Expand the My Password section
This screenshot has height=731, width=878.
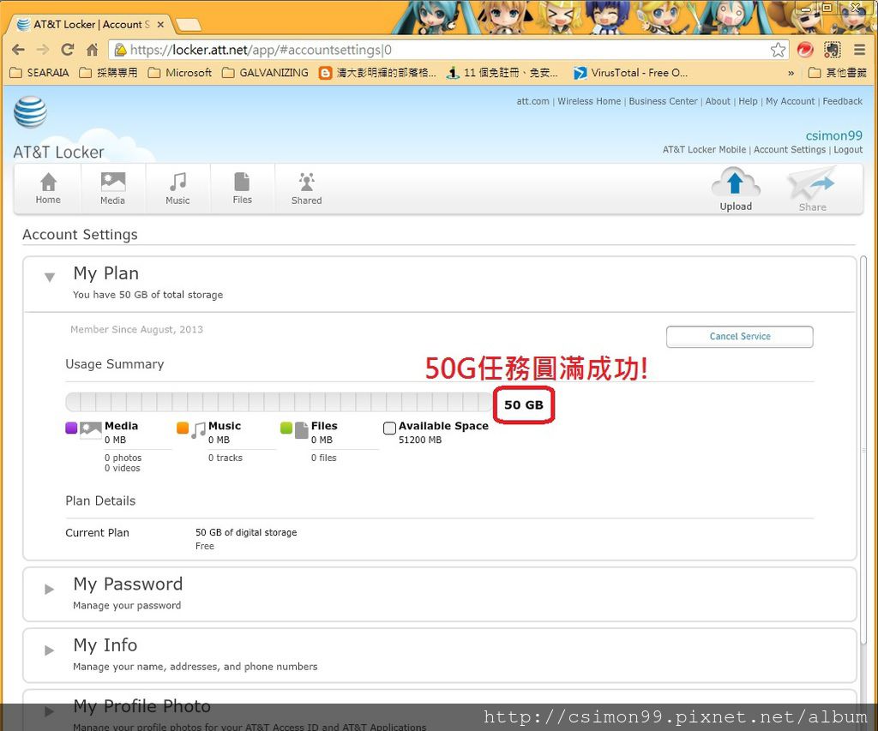click(49, 589)
